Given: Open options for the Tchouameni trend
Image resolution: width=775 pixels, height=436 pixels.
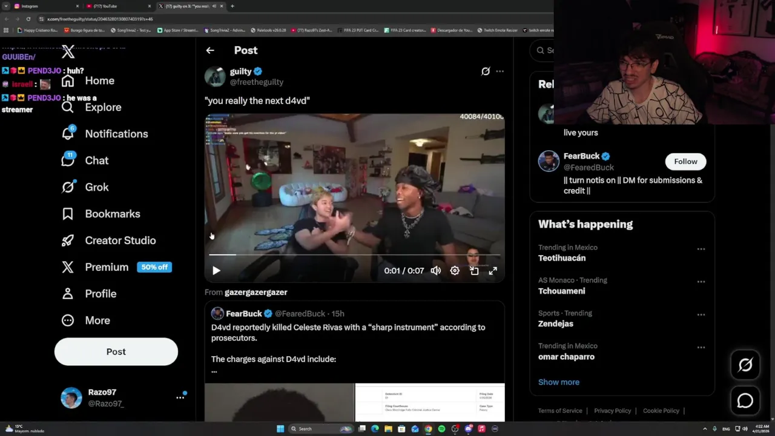Looking at the screenshot, I should point(701,282).
